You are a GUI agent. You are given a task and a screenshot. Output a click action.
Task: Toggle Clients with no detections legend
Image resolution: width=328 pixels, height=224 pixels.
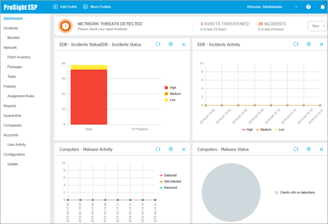tap(295, 192)
